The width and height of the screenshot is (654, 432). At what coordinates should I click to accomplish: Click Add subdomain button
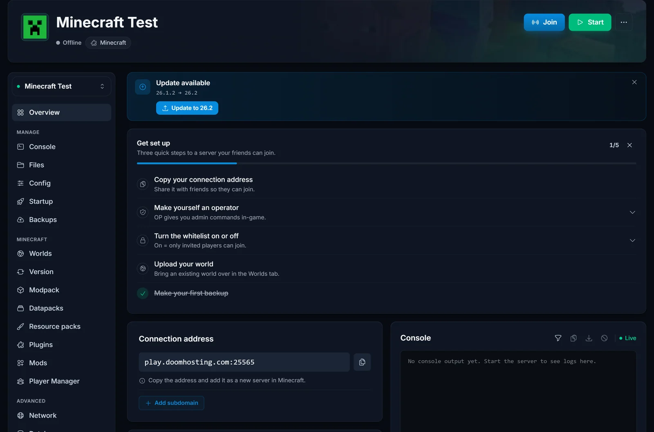point(171,403)
